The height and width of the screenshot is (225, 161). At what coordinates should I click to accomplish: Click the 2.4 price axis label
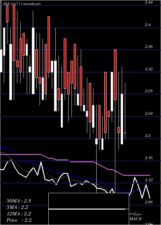click(147, 25)
